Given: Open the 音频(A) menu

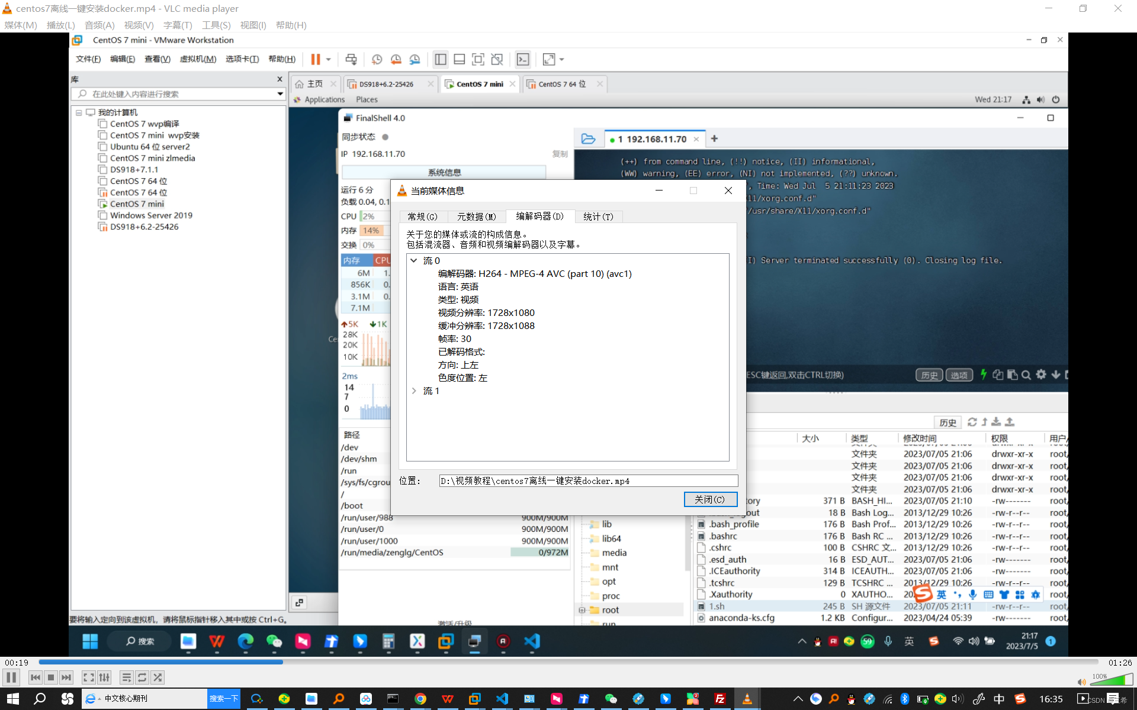Looking at the screenshot, I should (x=99, y=25).
